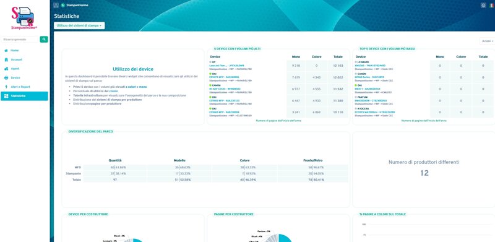Click the Agent sidebar icon

coord(6,69)
